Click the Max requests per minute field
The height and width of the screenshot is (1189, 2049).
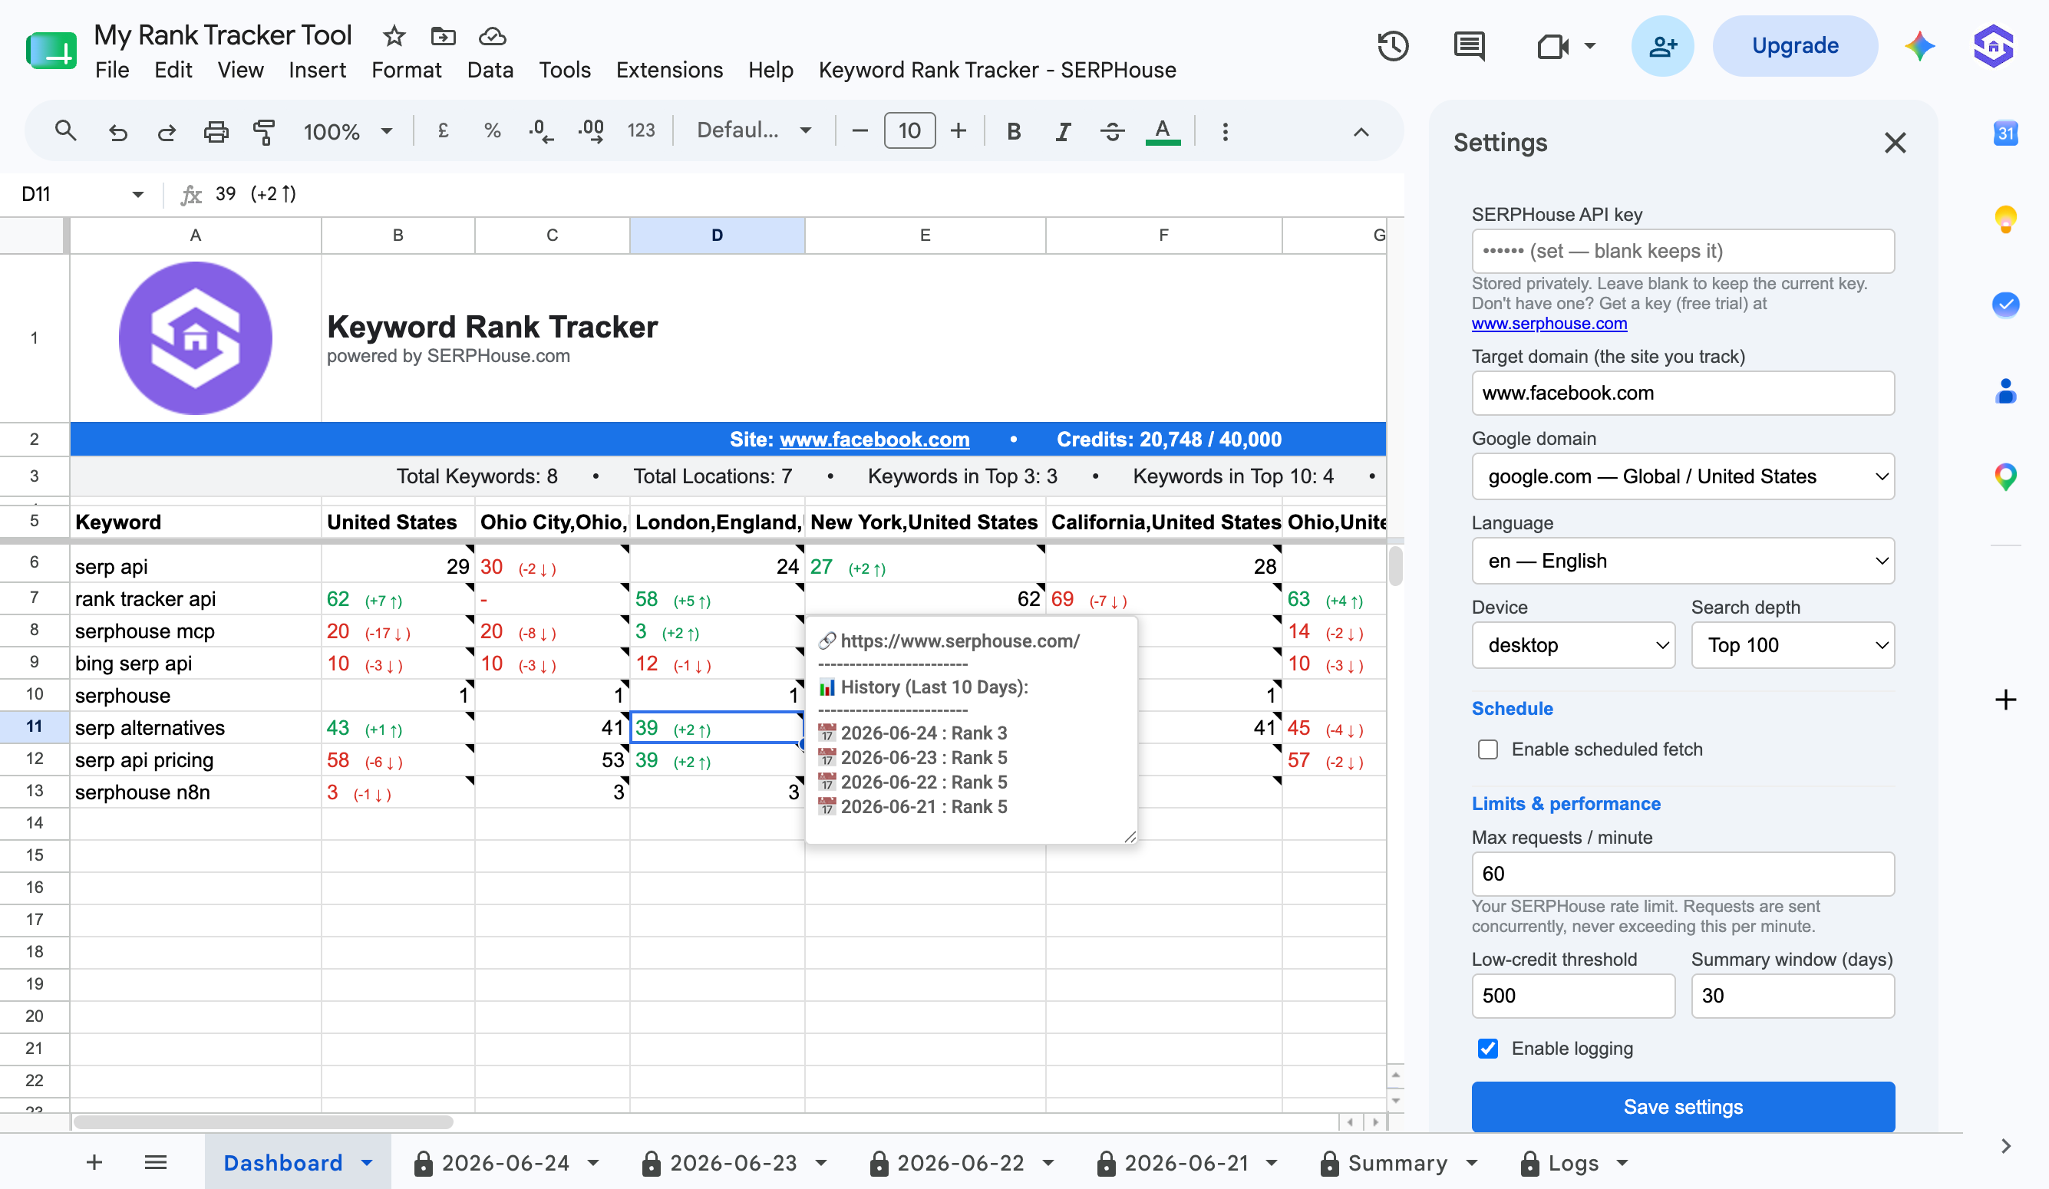tap(1682, 874)
